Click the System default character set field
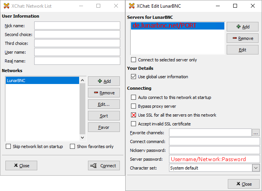Image resolution: width=262 pixels, height=191 pixels. pos(211,168)
